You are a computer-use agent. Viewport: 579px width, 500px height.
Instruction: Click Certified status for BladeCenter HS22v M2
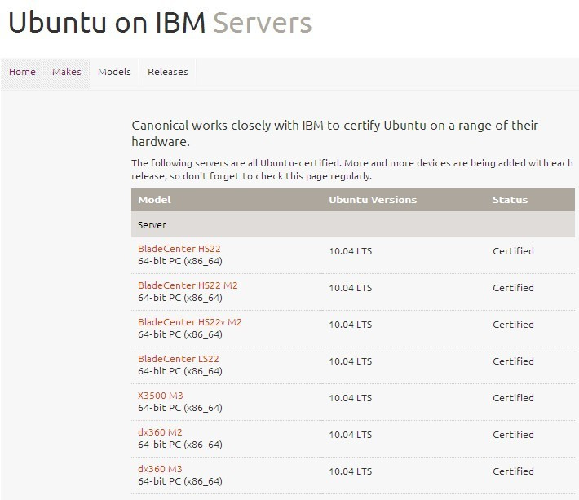click(x=513, y=325)
